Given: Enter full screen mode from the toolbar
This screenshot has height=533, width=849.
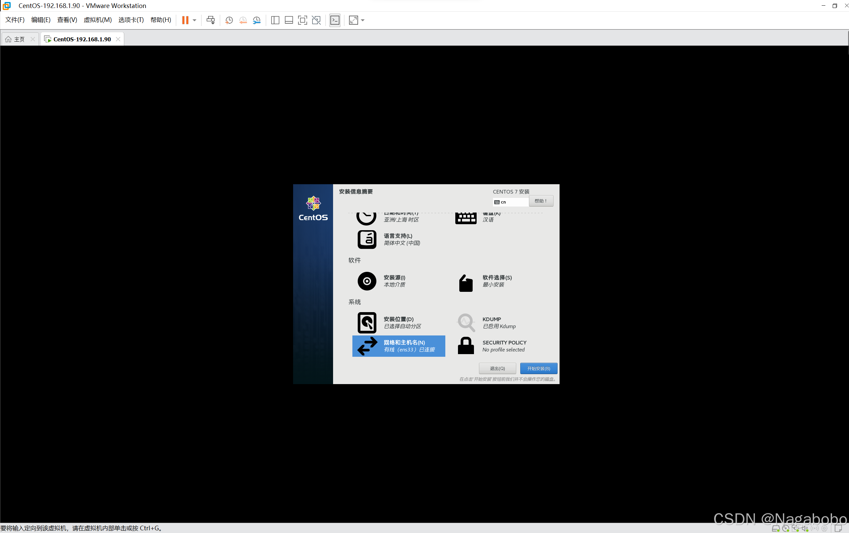Looking at the screenshot, I should (302, 20).
